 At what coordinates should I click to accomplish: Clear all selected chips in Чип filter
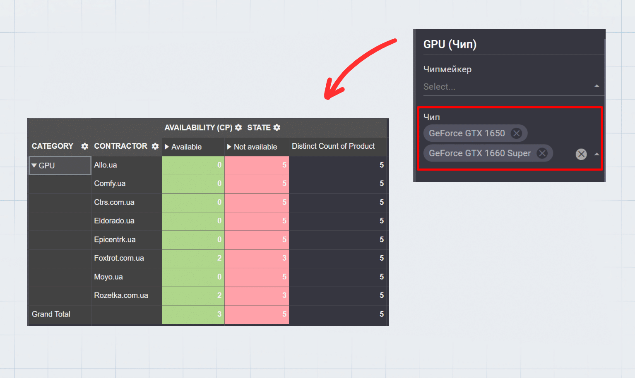[581, 154]
